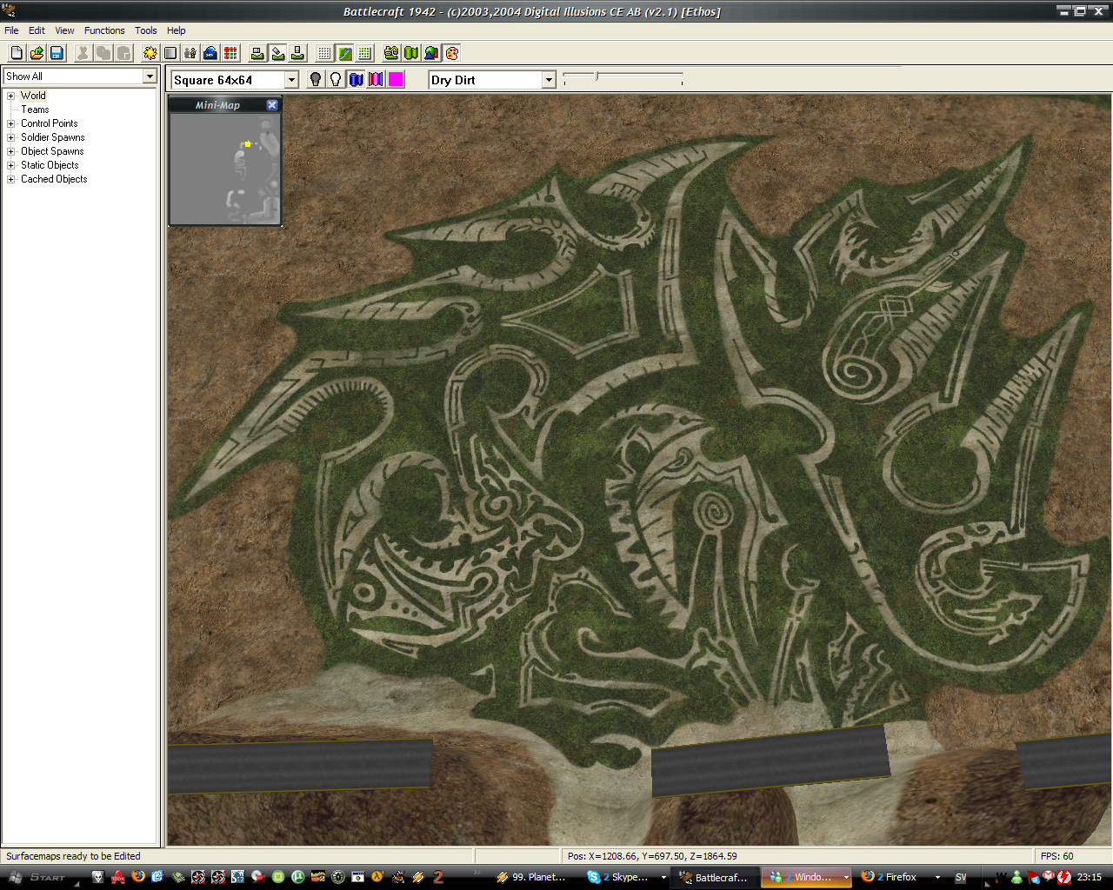The width and height of the screenshot is (1113, 890).
Task: Close the Mini-Map panel
Action: [272, 105]
